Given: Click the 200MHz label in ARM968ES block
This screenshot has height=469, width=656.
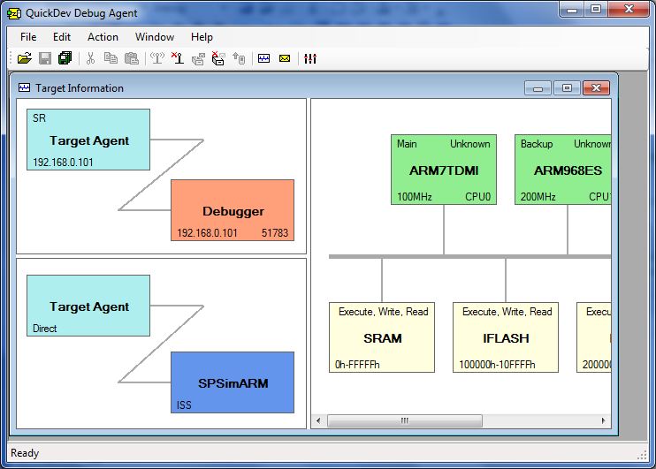Looking at the screenshot, I should click(538, 196).
